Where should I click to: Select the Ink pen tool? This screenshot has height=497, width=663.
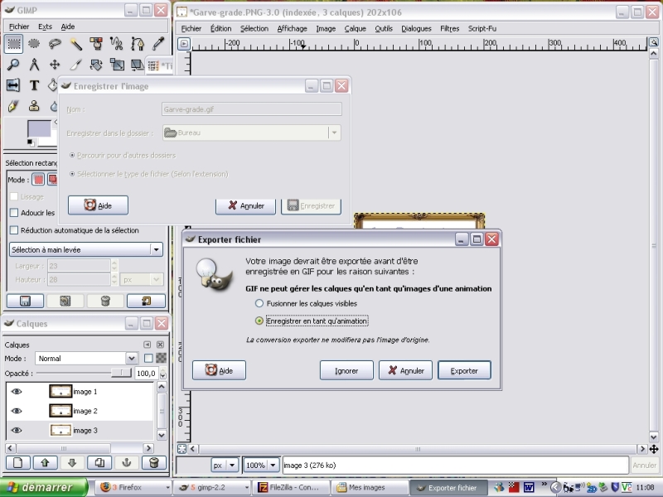(13, 106)
